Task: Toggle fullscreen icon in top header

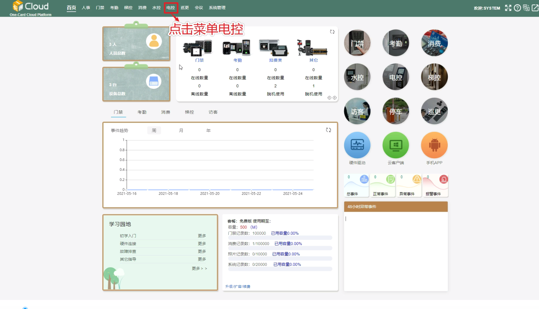Action: pos(508,8)
